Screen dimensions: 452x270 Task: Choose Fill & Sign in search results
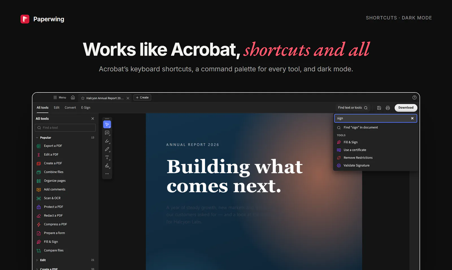(x=376, y=142)
